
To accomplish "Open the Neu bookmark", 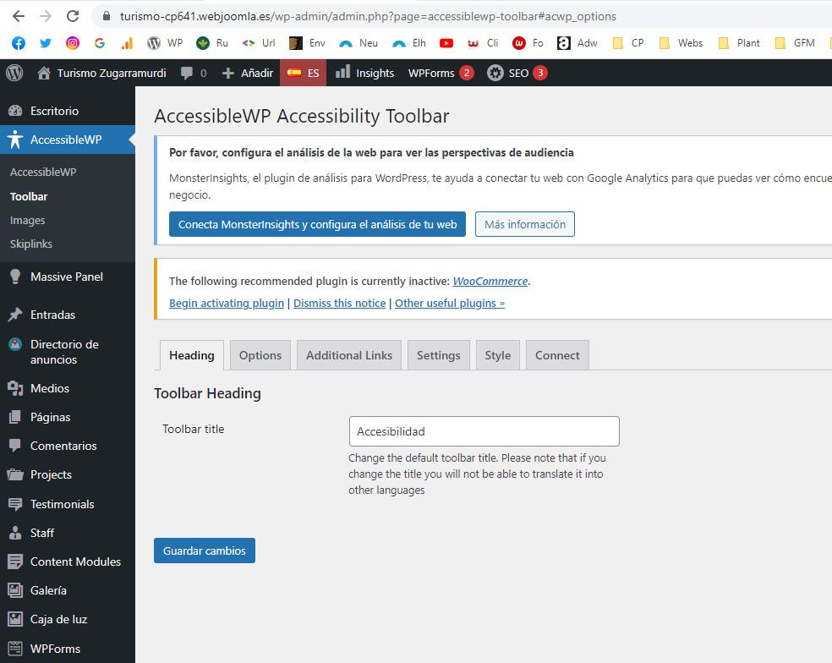I will (359, 43).
